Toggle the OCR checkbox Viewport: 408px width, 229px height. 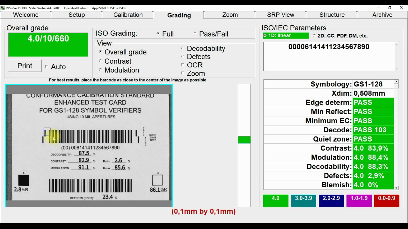point(183,65)
